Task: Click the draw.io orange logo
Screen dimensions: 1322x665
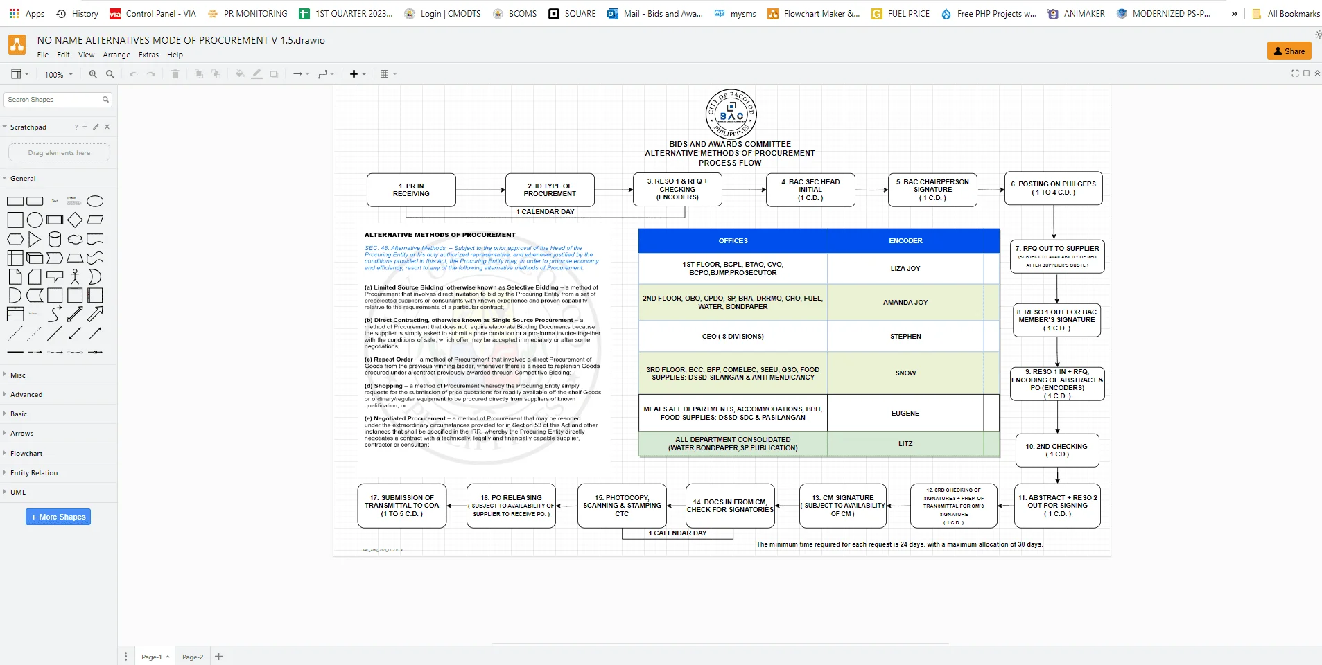Action: click(17, 46)
